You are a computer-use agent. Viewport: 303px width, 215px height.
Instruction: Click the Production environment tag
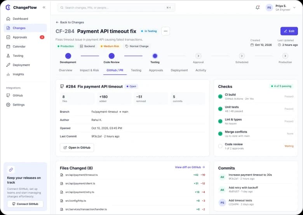pyautogui.click(x=66, y=46)
